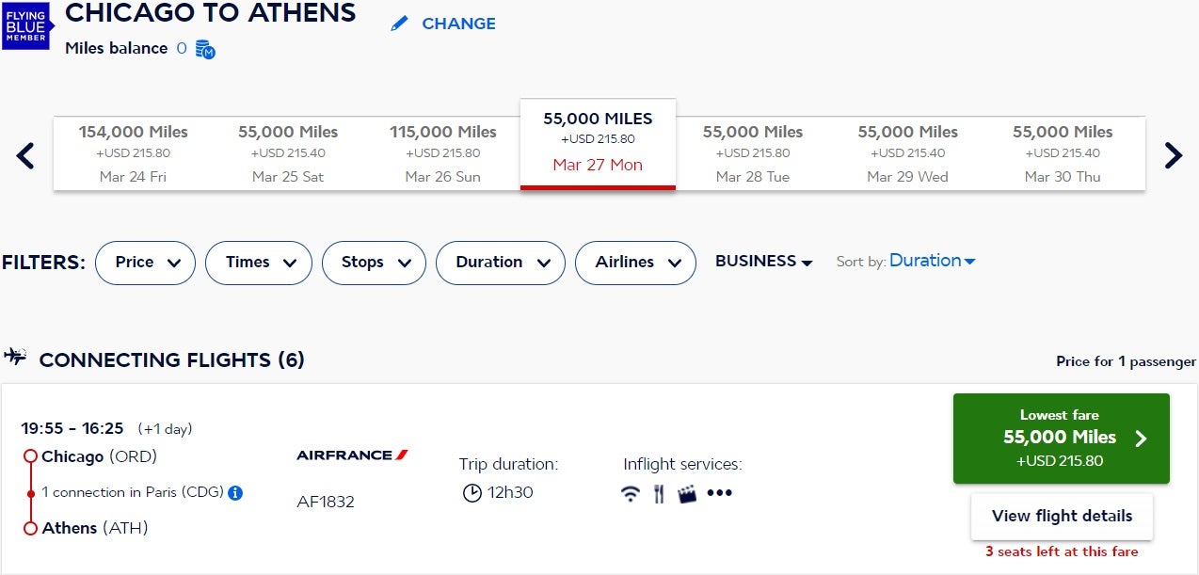1199x575 pixels.
Task: Click View flight details button
Action: click(x=1062, y=516)
